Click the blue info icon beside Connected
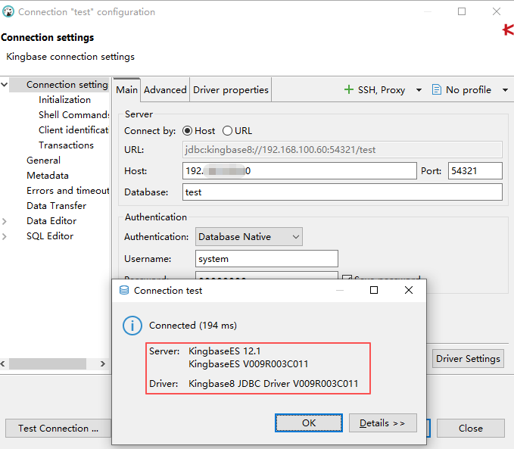This screenshot has height=449, width=514. [132, 326]
